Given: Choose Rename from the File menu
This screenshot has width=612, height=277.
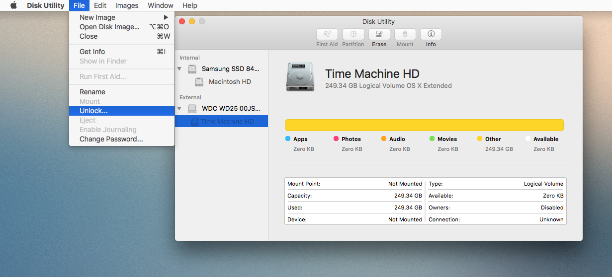Looking at the screenshot, I should pyautogui.click(x=122, y=92).
